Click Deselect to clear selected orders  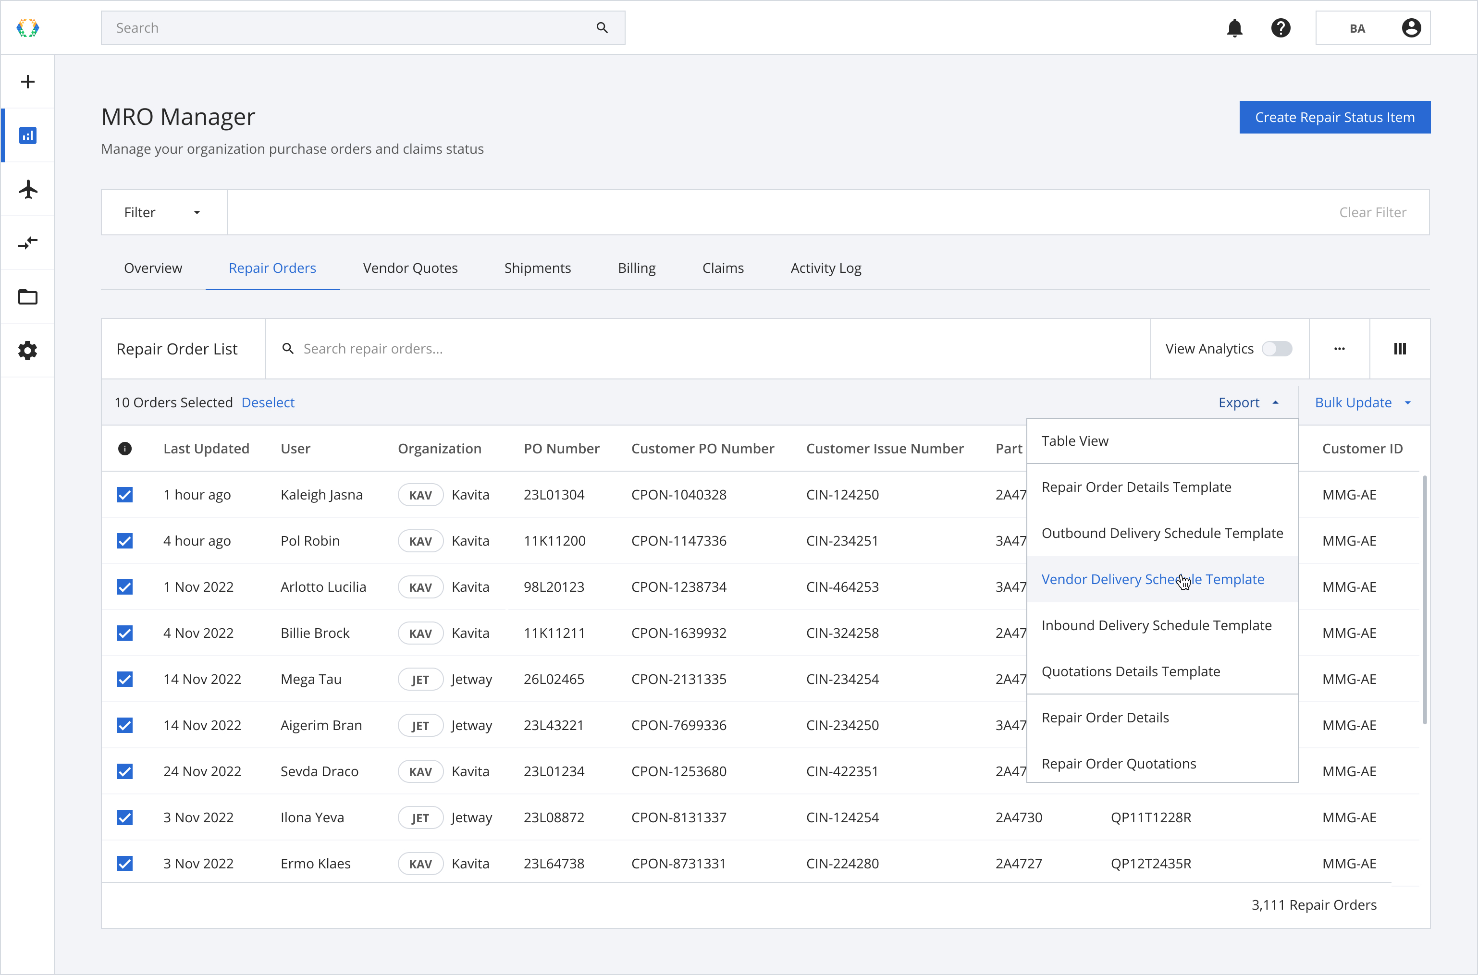[268, 402]
